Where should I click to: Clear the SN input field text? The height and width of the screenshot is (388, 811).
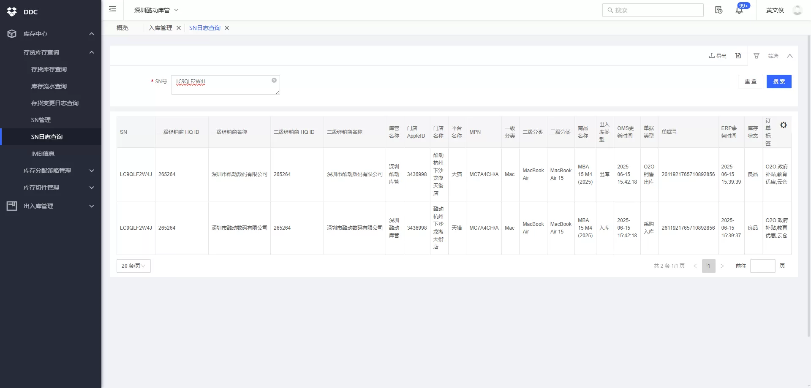[274, 80]
